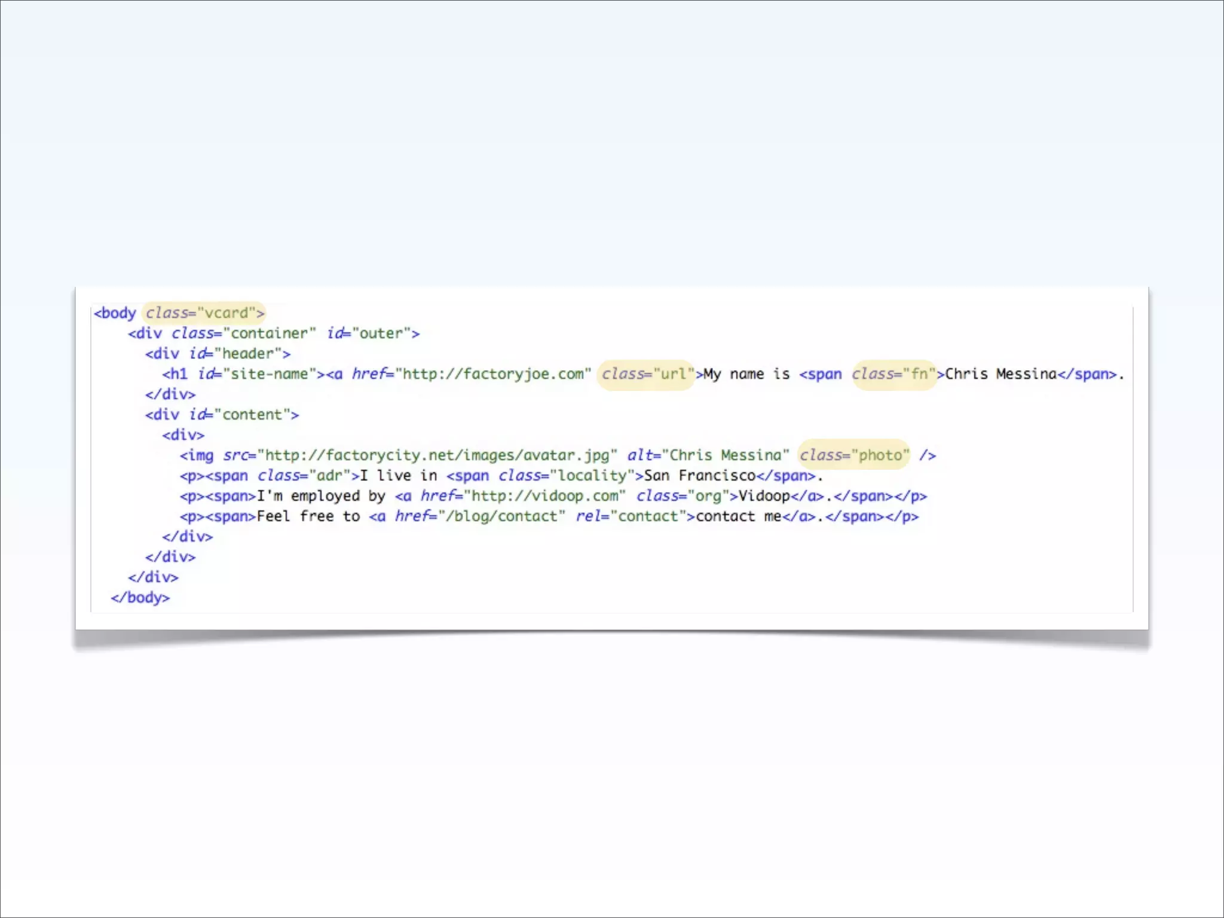Click the class="adr" span attribute
Image resolution: width=1224 pixels, height=918 pixels.
[304, 476]
